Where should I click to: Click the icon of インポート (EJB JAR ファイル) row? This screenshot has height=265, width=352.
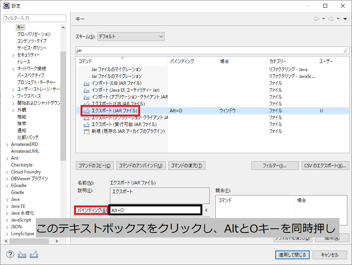(x=86, y=83)
